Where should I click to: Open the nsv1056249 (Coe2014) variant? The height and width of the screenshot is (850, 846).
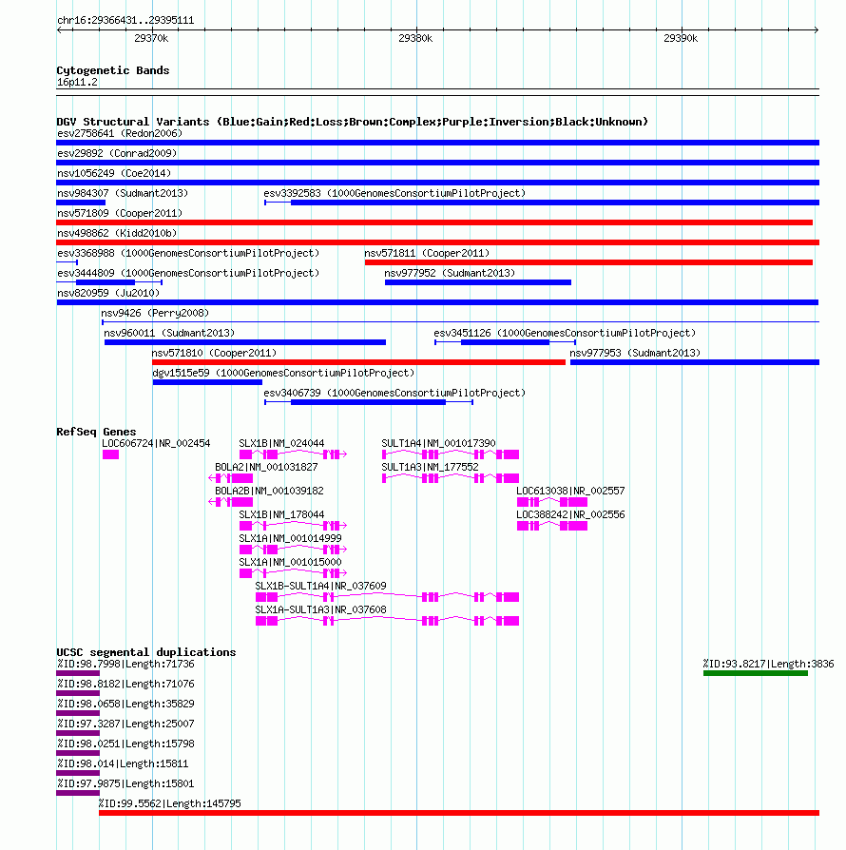tap(437, 183)
